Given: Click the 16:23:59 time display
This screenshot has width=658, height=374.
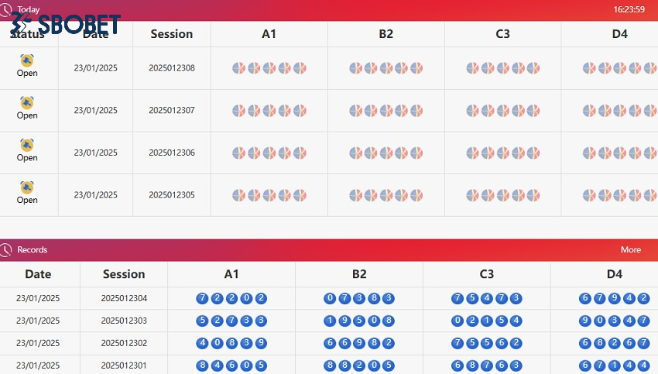Looking at the screenshot, I should pos(629,9).
